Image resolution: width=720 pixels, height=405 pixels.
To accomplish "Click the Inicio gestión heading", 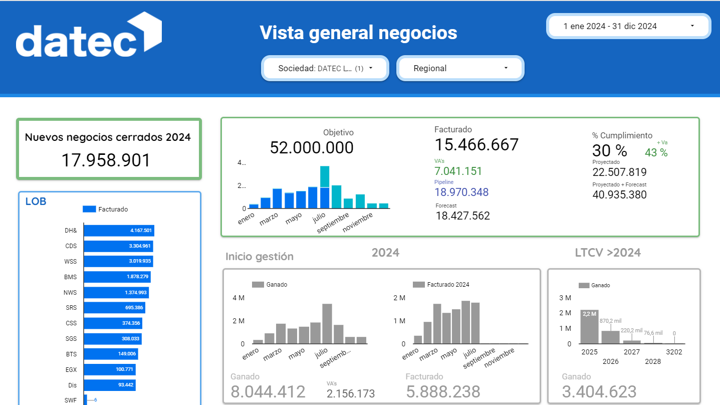I will tap(260, 257).
